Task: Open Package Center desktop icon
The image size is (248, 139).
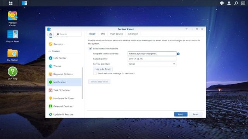Action: (x=12, y=19)
